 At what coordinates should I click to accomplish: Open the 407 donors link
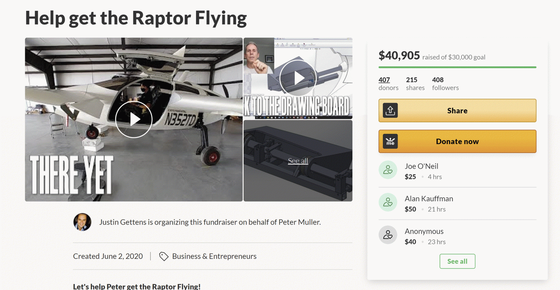click(384, 80)
